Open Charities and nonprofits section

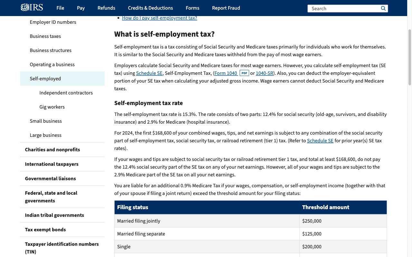62,150
